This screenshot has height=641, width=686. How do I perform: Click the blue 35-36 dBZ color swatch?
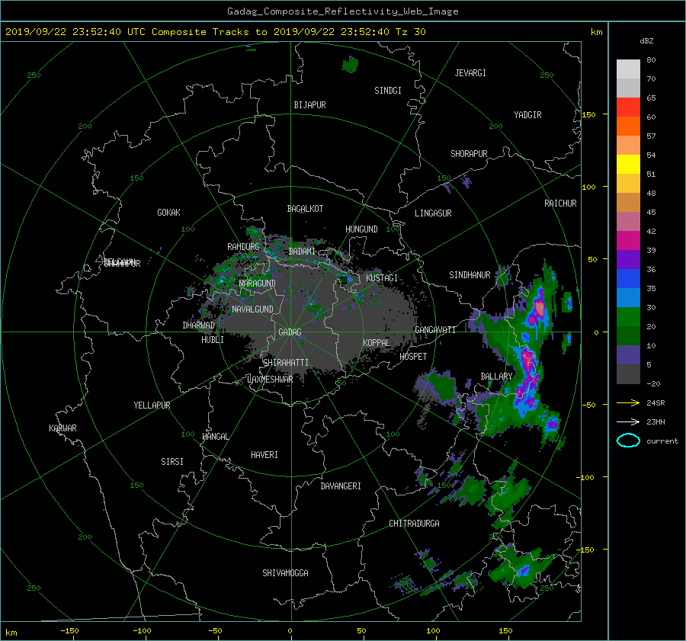tap(628, 279)
